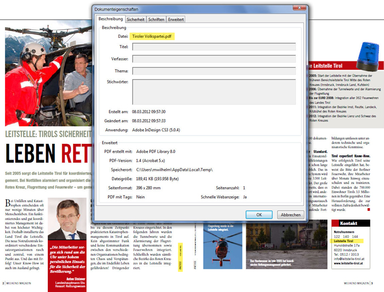384x292 pixels.
Task: Click inside the Stichwörter text area
Action: point(214,92)
